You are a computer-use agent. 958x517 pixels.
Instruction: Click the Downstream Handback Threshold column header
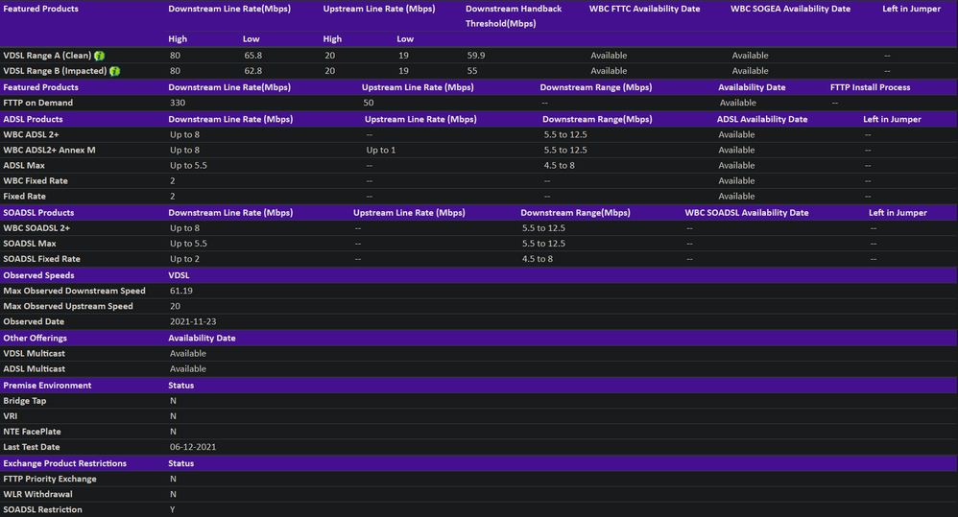click(514, 15)
